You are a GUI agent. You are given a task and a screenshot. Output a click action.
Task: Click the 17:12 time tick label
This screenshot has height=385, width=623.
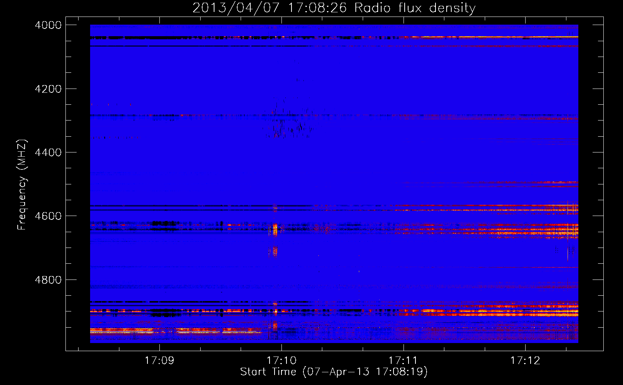[525, 360]
